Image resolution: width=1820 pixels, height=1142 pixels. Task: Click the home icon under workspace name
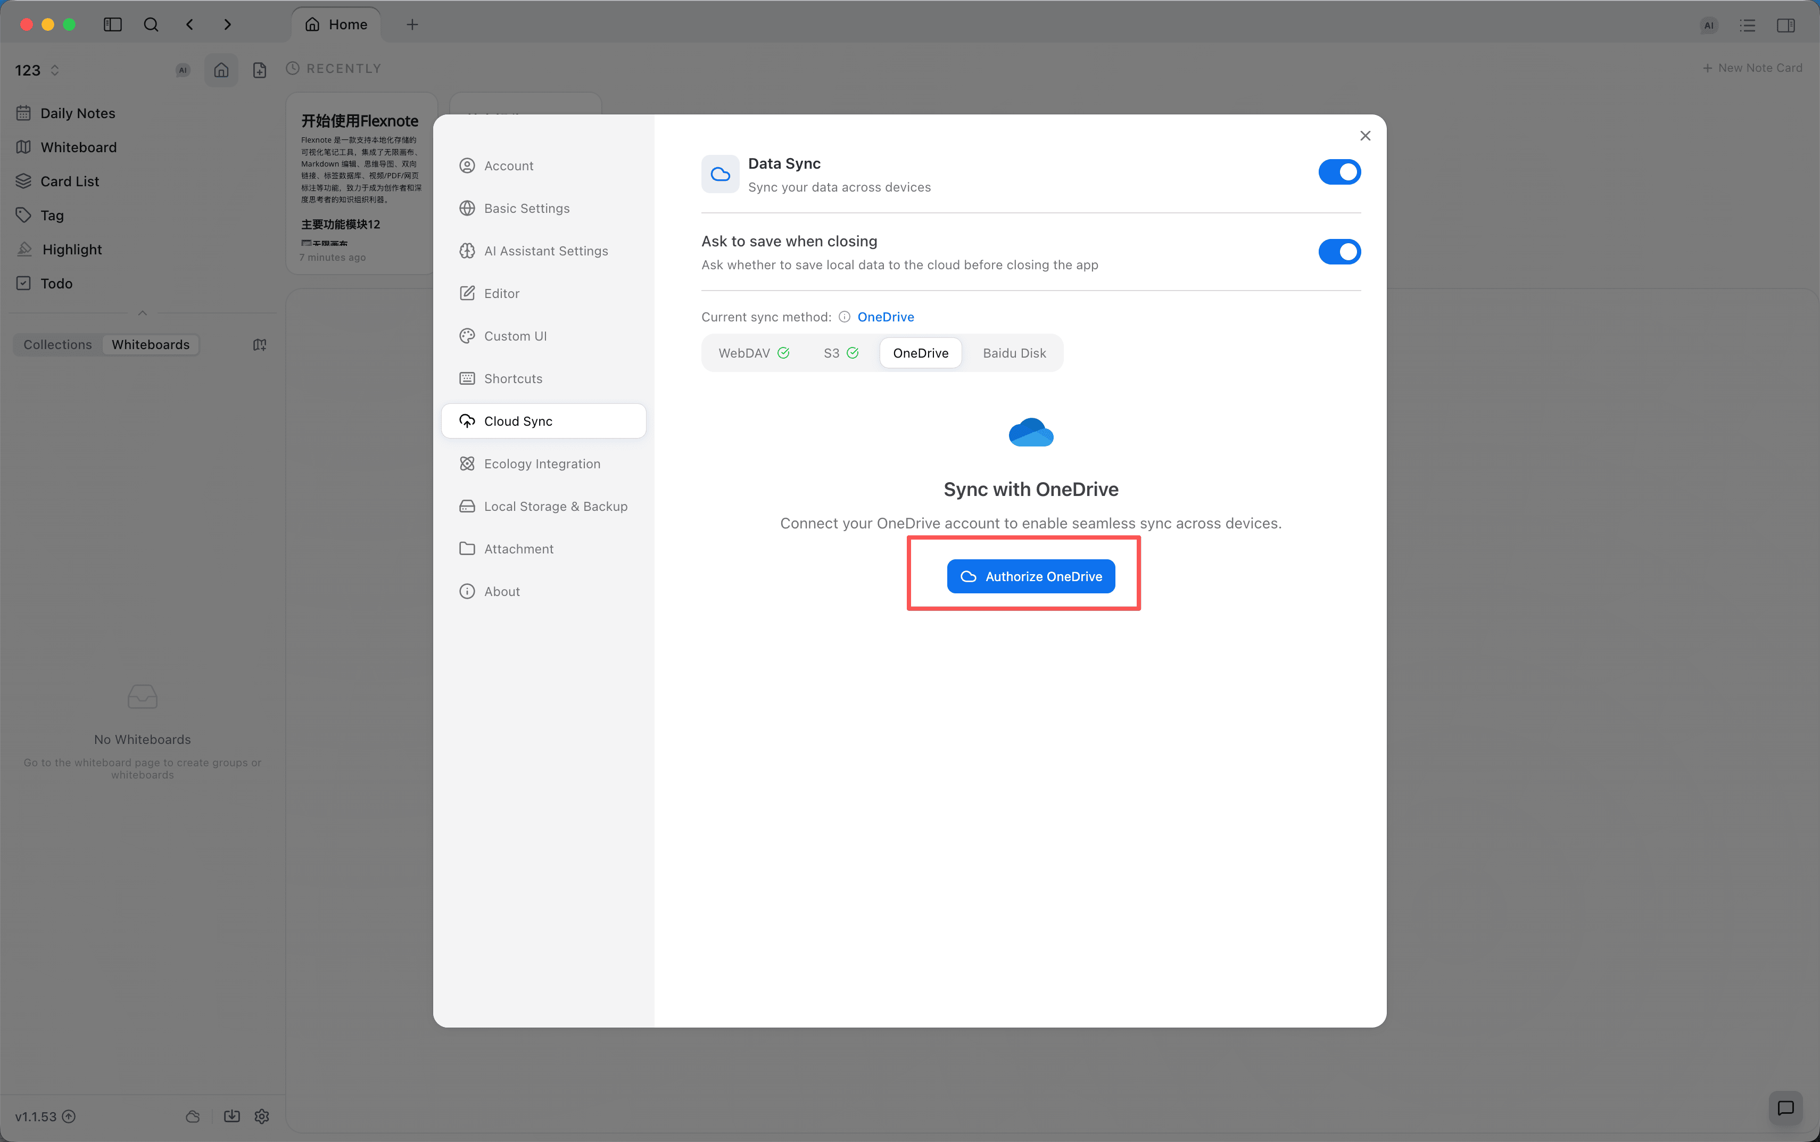pos(221,70)
